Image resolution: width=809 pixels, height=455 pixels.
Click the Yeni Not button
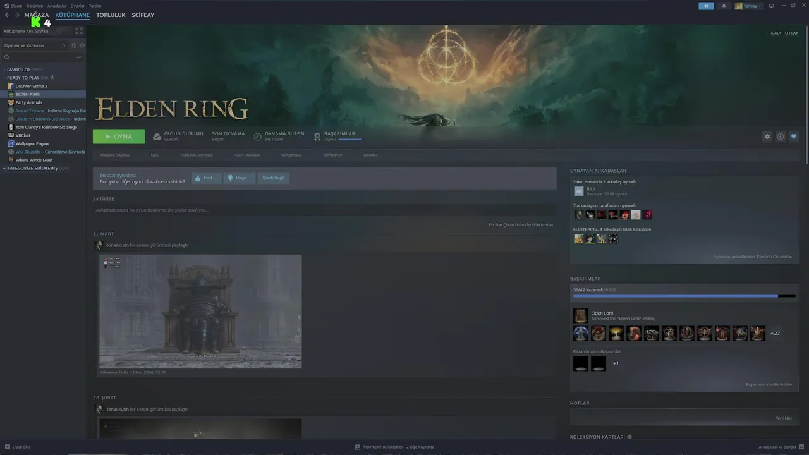pyautogui.click(x=784, y=418)
